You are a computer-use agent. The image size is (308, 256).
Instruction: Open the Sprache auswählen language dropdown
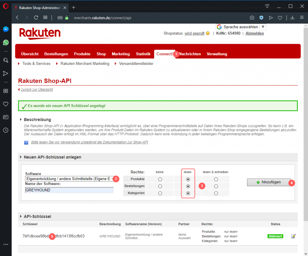tap(241, 27)
